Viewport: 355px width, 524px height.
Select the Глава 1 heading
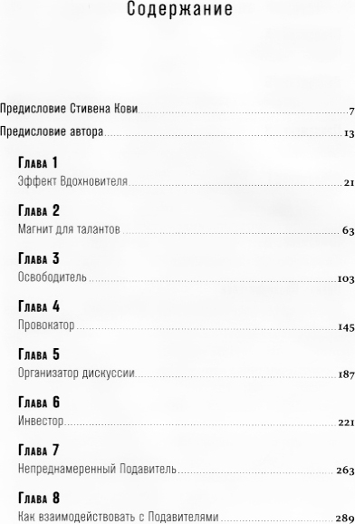tap(38, 163)
